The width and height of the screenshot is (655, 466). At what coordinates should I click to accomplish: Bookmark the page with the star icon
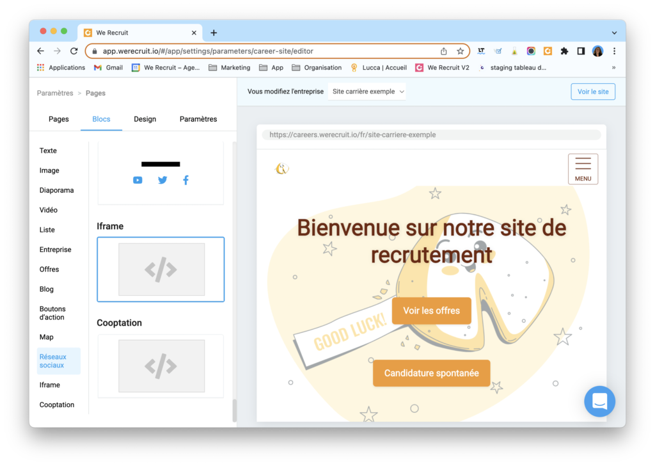click(460, 51)
